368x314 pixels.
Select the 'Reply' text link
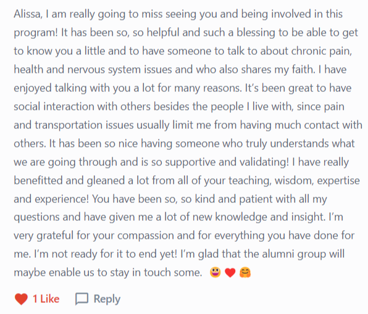(x=107, y=299)
